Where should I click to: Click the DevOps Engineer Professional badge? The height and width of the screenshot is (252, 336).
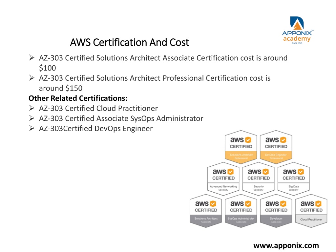click(276, 147)
